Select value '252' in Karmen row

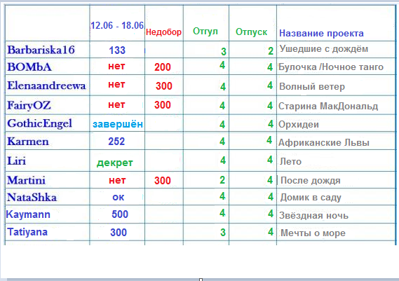click(116, 142)
